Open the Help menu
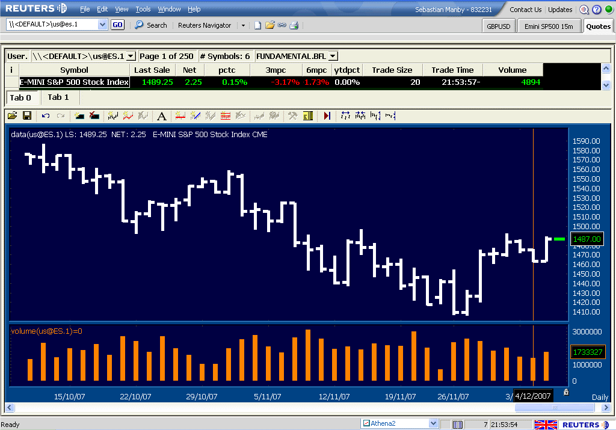The width and height of the screenshot is (616, 430). pyautogui.click(x=194, y=9)
